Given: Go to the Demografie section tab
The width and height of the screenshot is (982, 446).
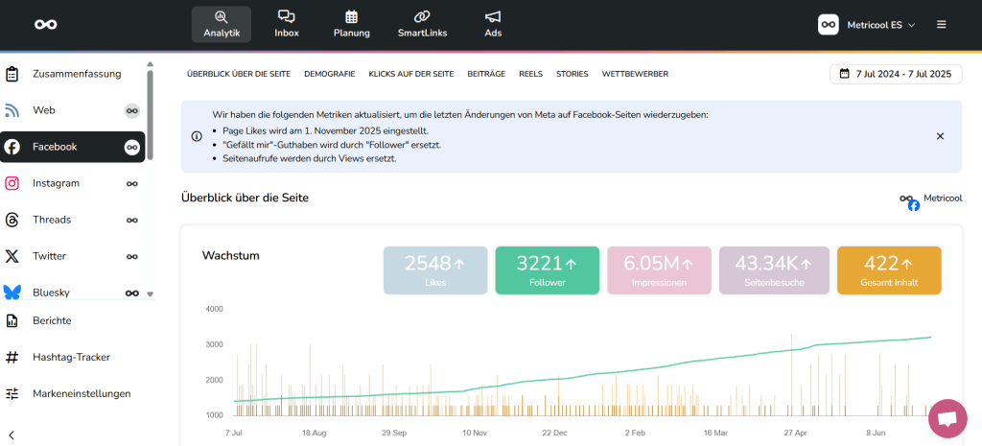Looking at the screenshot, I should point(329,74).
